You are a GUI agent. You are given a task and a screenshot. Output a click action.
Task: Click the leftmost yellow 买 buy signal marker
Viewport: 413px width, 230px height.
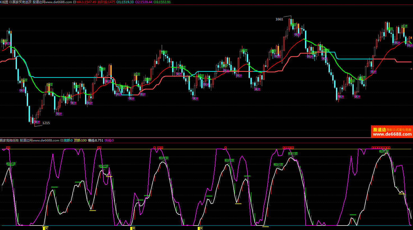[45, 228]
